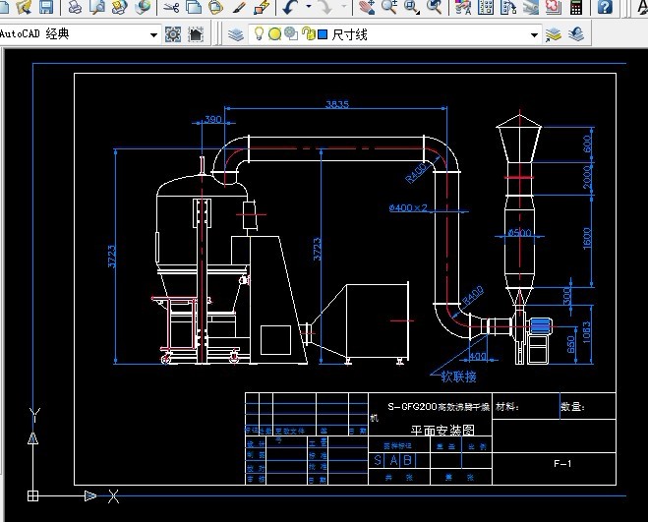Open the Layer Properties Manager
This screenshot has width=648, height=522.
[x=236, y=34]
